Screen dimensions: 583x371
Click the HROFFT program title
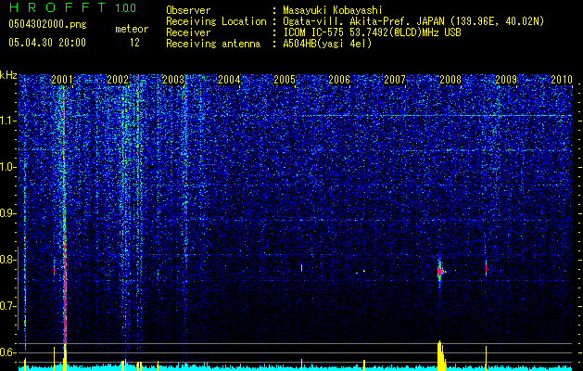tap(57, 7)
